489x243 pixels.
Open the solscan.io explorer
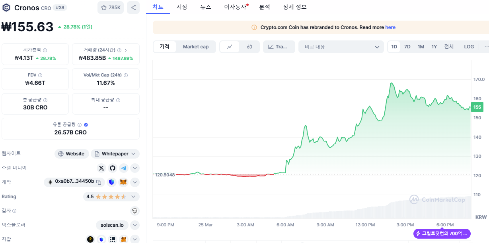(x=112, y=225)
